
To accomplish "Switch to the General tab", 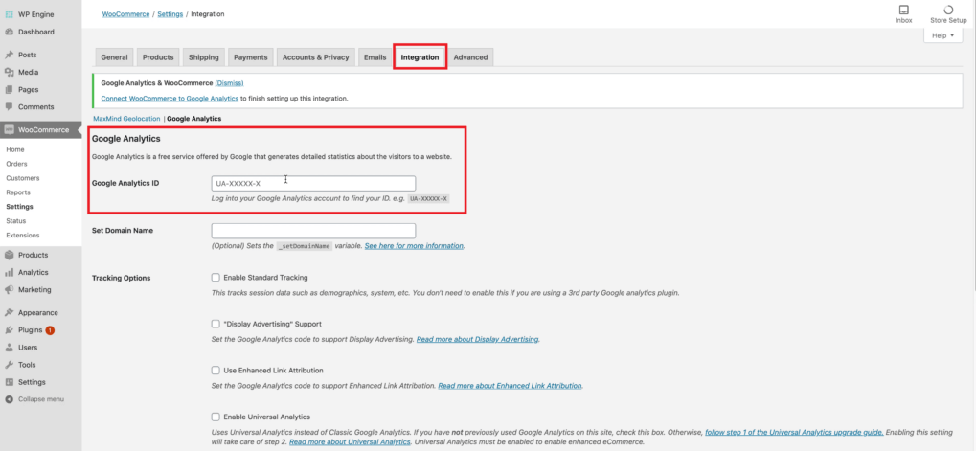I will pos(114,57).
